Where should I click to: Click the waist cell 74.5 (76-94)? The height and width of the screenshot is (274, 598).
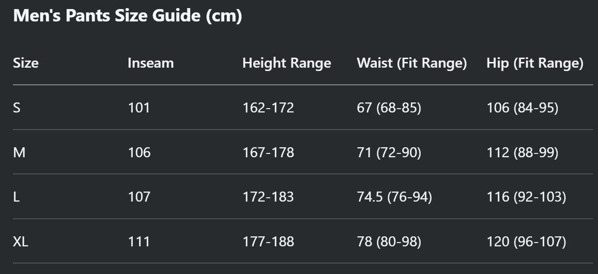click(395, 197)
